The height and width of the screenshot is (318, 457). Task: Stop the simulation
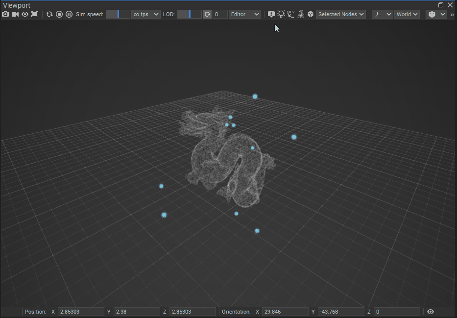[x=59, y=14]
